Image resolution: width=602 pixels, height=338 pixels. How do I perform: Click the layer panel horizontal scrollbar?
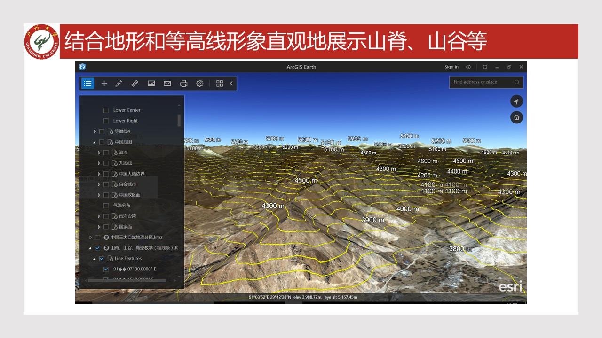click(x=127, y=280)
